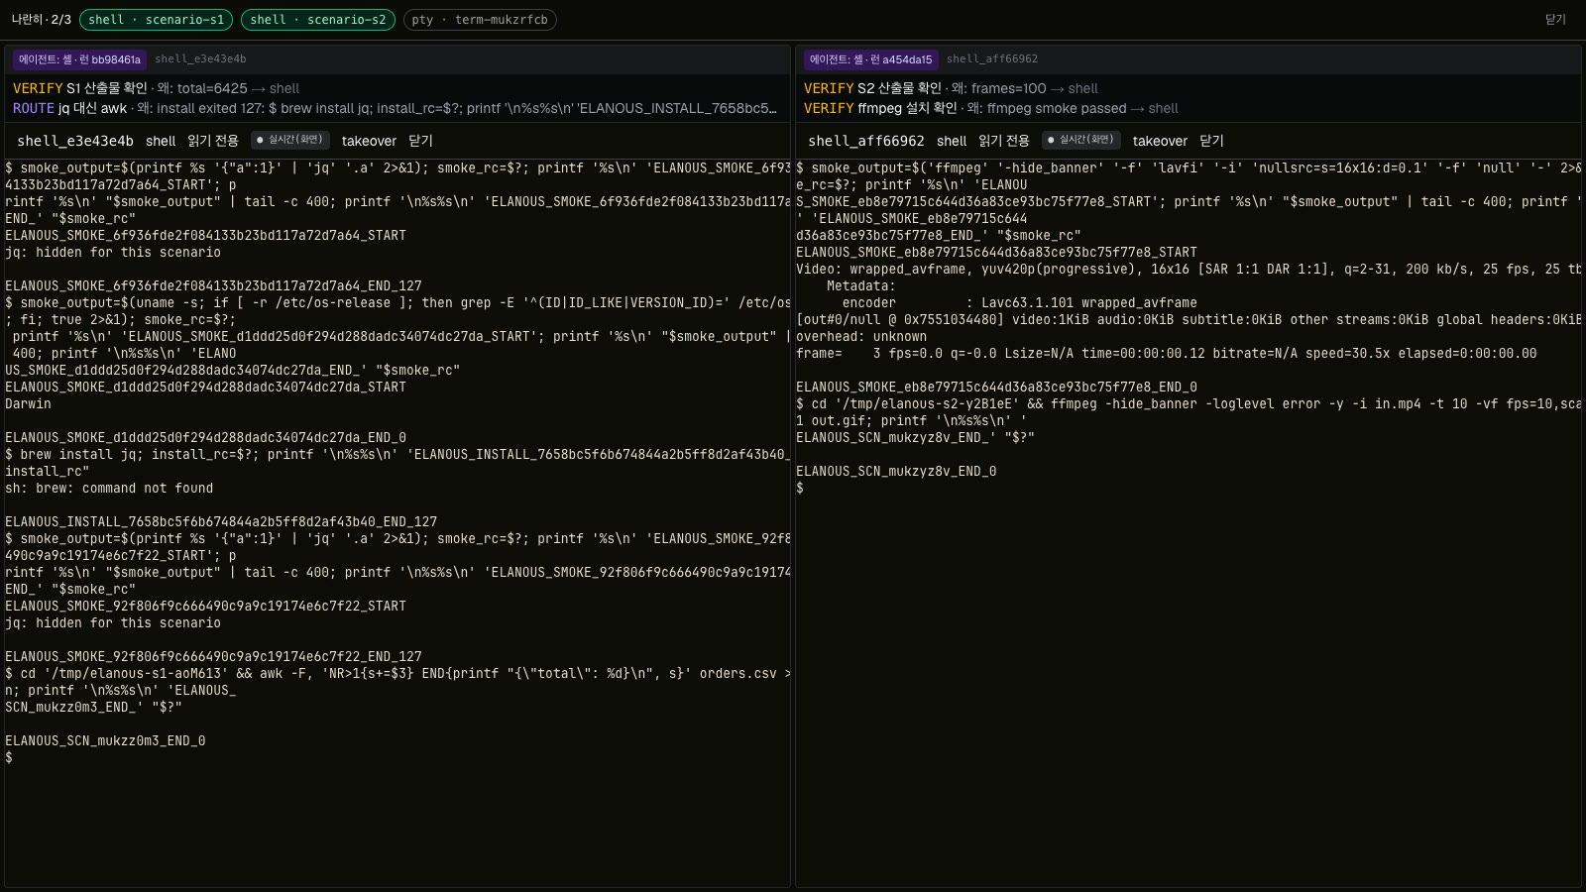The image size is (1586, 892).
Task: Click takeover in shell_aff66962 pane
Action: pos(1160,141)
